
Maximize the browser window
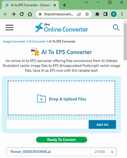[110, 2]
